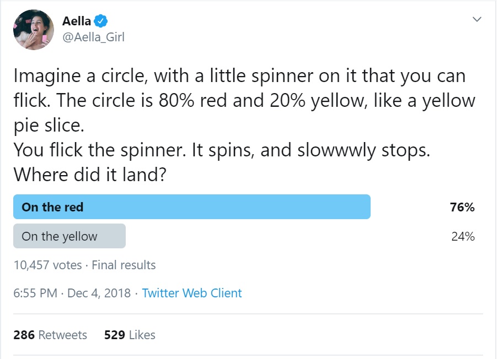Click the "Final results" label
The width and height of the screenshot is (498, 359).
(124, 265)
